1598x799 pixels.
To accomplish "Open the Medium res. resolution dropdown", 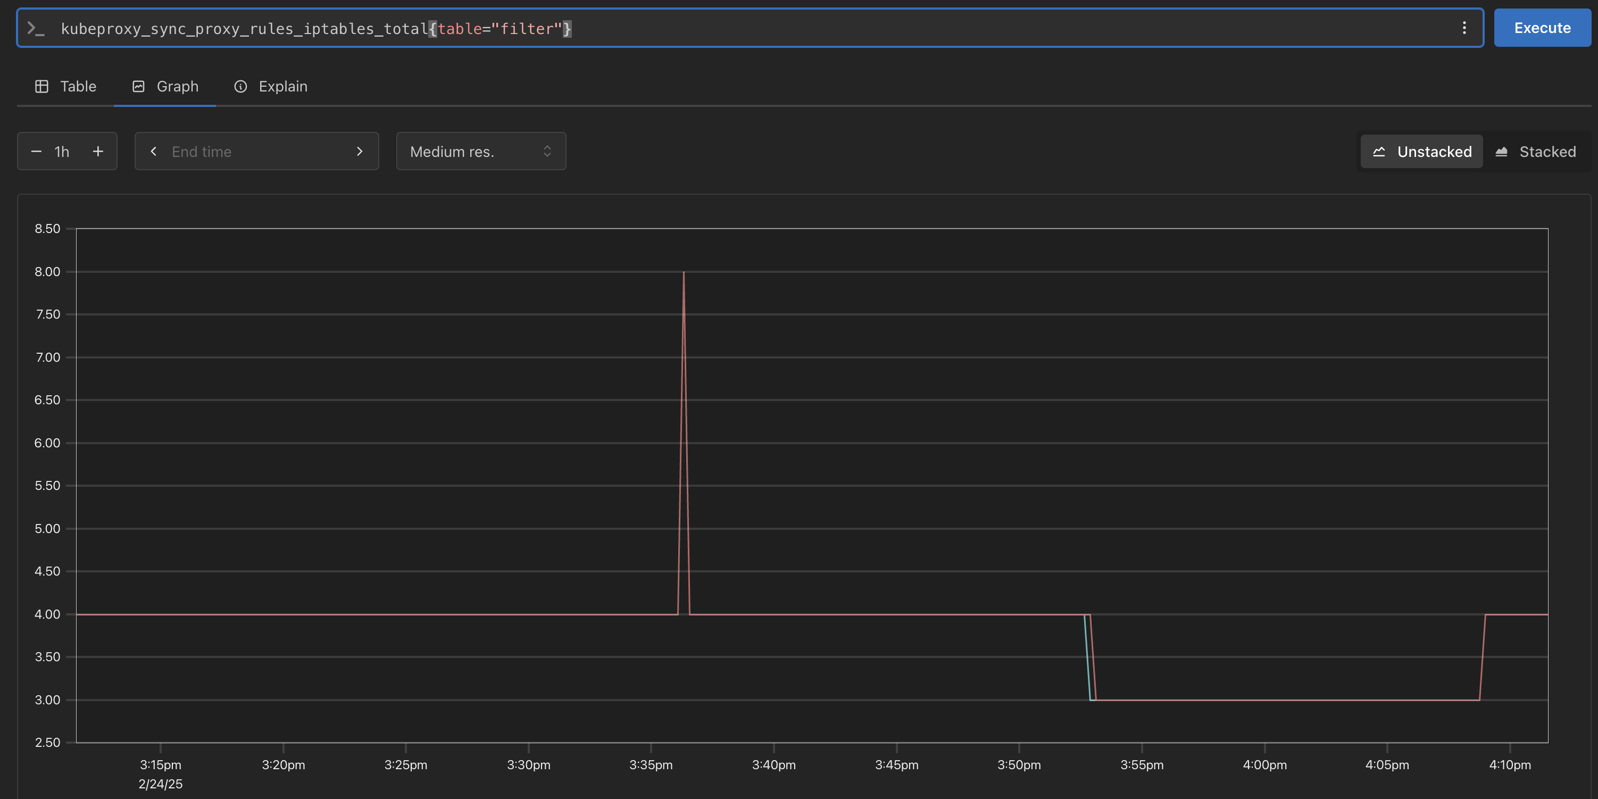I will click(x=480, y=152).
